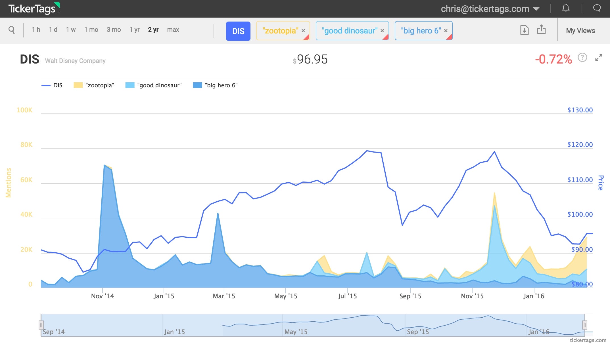This screenshot has height=346, width=610.
Task: Click the share export icon
Action: [541, 29]
